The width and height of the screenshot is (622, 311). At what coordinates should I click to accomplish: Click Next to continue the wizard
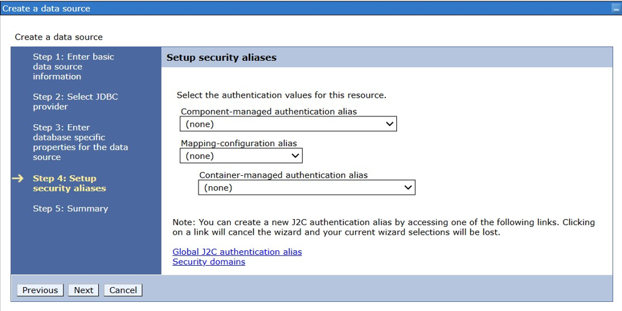83,290
